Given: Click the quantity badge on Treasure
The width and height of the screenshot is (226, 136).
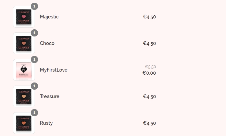Looking at the screenshot, I should click(34, 86).
